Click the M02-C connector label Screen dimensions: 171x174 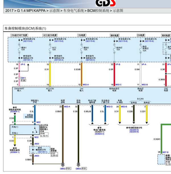click(x=118, y=85)
